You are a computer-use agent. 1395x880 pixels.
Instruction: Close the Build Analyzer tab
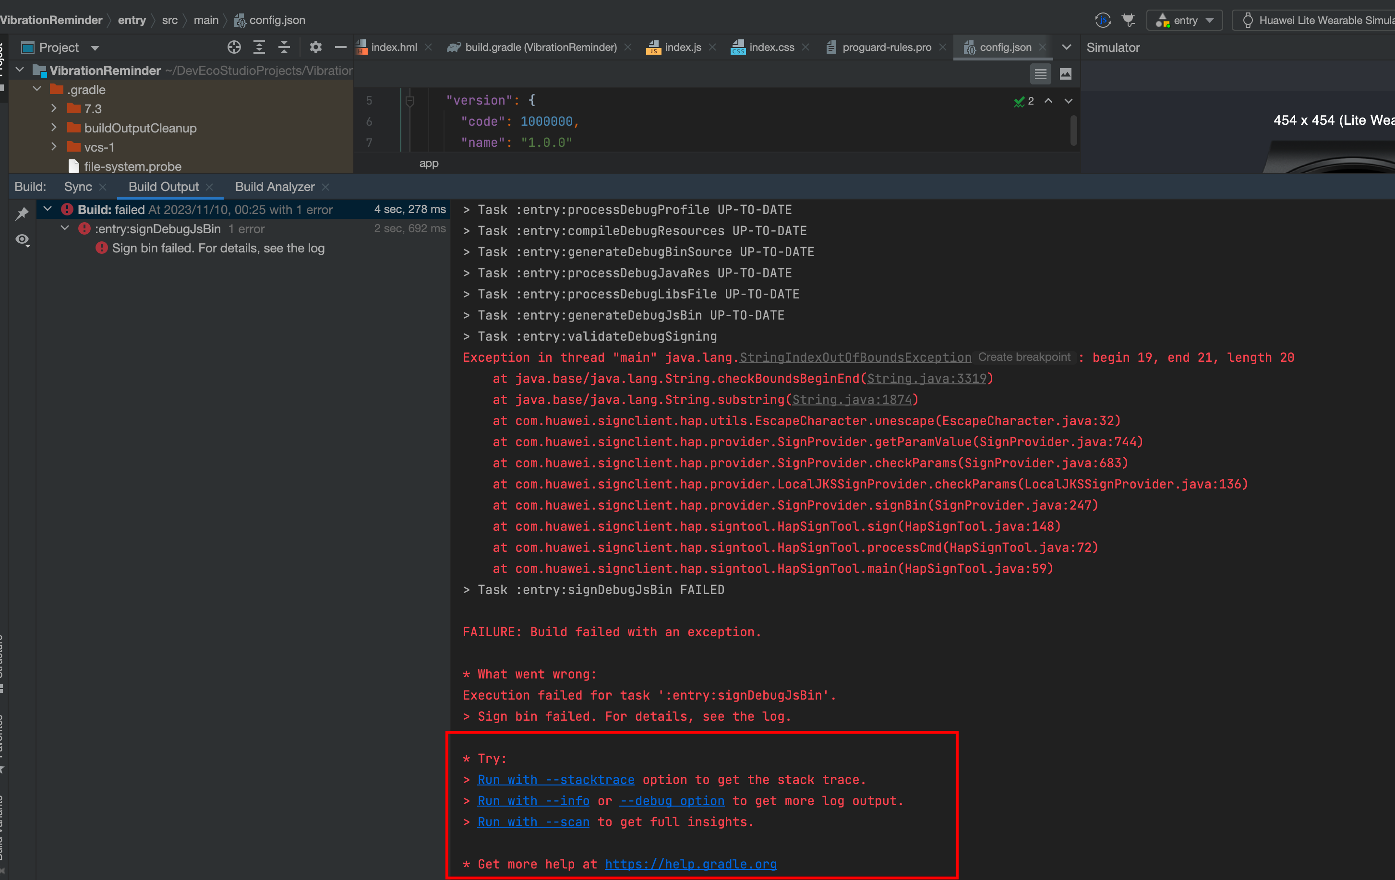325,187
